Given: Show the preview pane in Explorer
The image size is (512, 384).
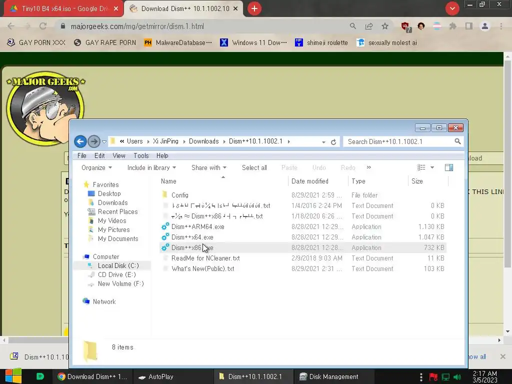Looking at the screenshot, I should pos(449,167).
